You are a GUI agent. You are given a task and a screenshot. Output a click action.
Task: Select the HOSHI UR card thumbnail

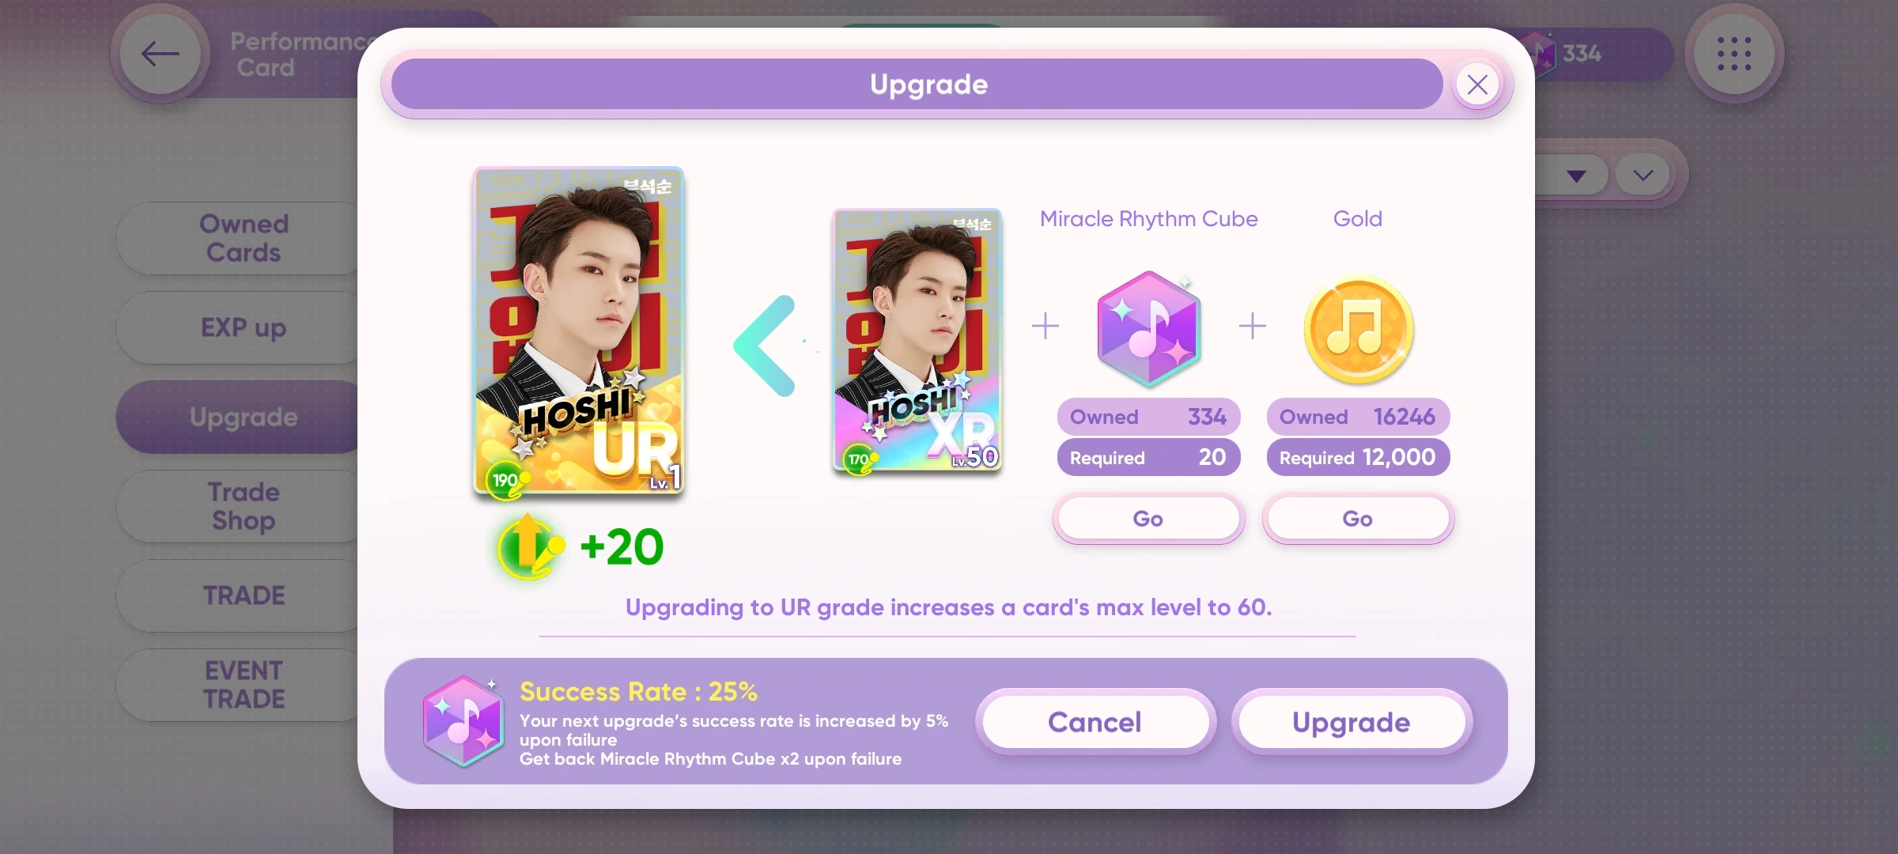(579, 331)
